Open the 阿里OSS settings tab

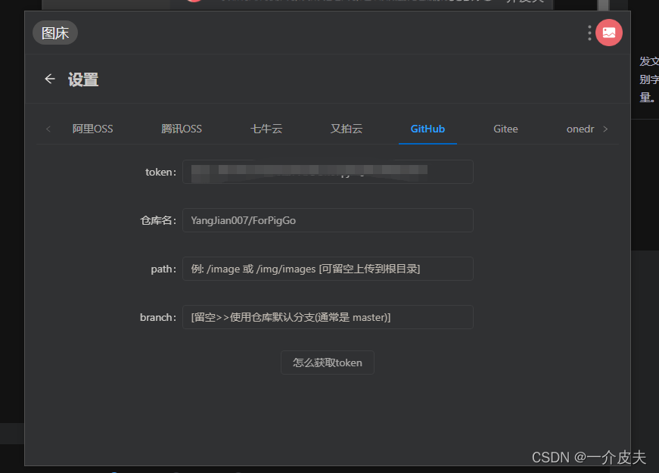pyautogui.click(x=92, y=129)
